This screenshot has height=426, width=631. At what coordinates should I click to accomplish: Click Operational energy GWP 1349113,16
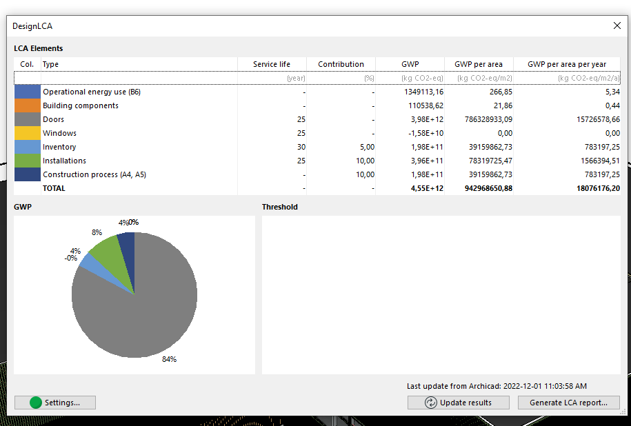click(423, 92)
